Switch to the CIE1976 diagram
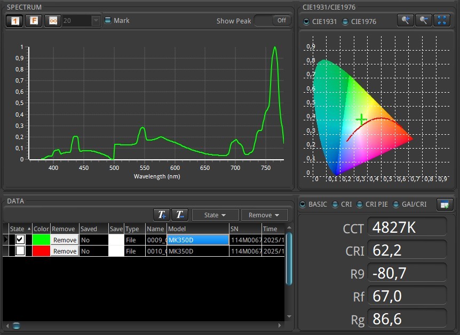 (345, 22)
